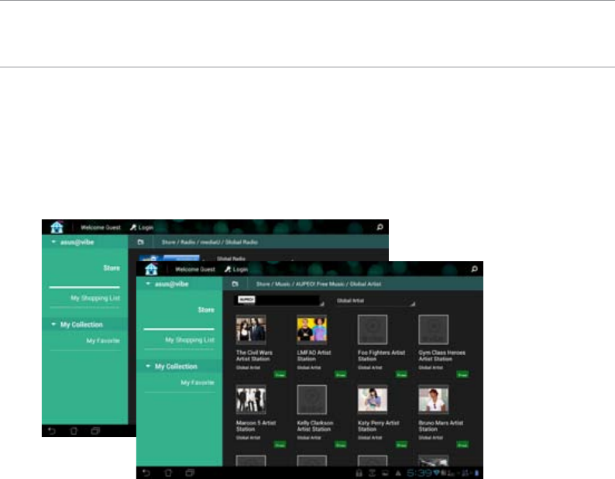Image resolution: width=615 pixels, height=479 pixels.
Task: Click the Free button for Foo Fighters
Action: (x=401, y=374)
